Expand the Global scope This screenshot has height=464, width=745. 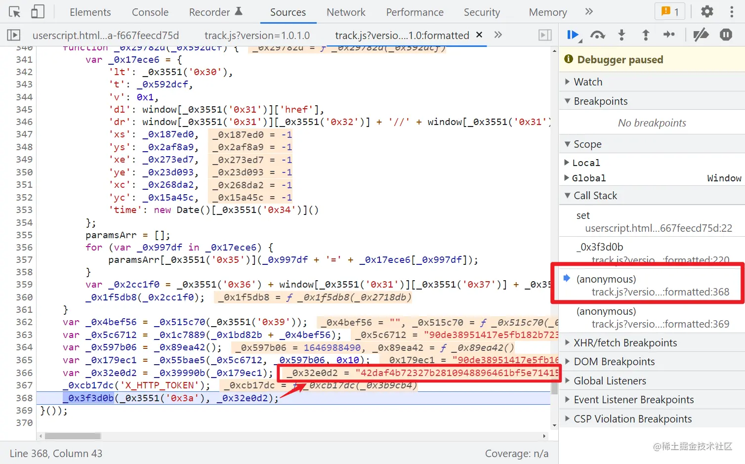click(x=652, y=178)
